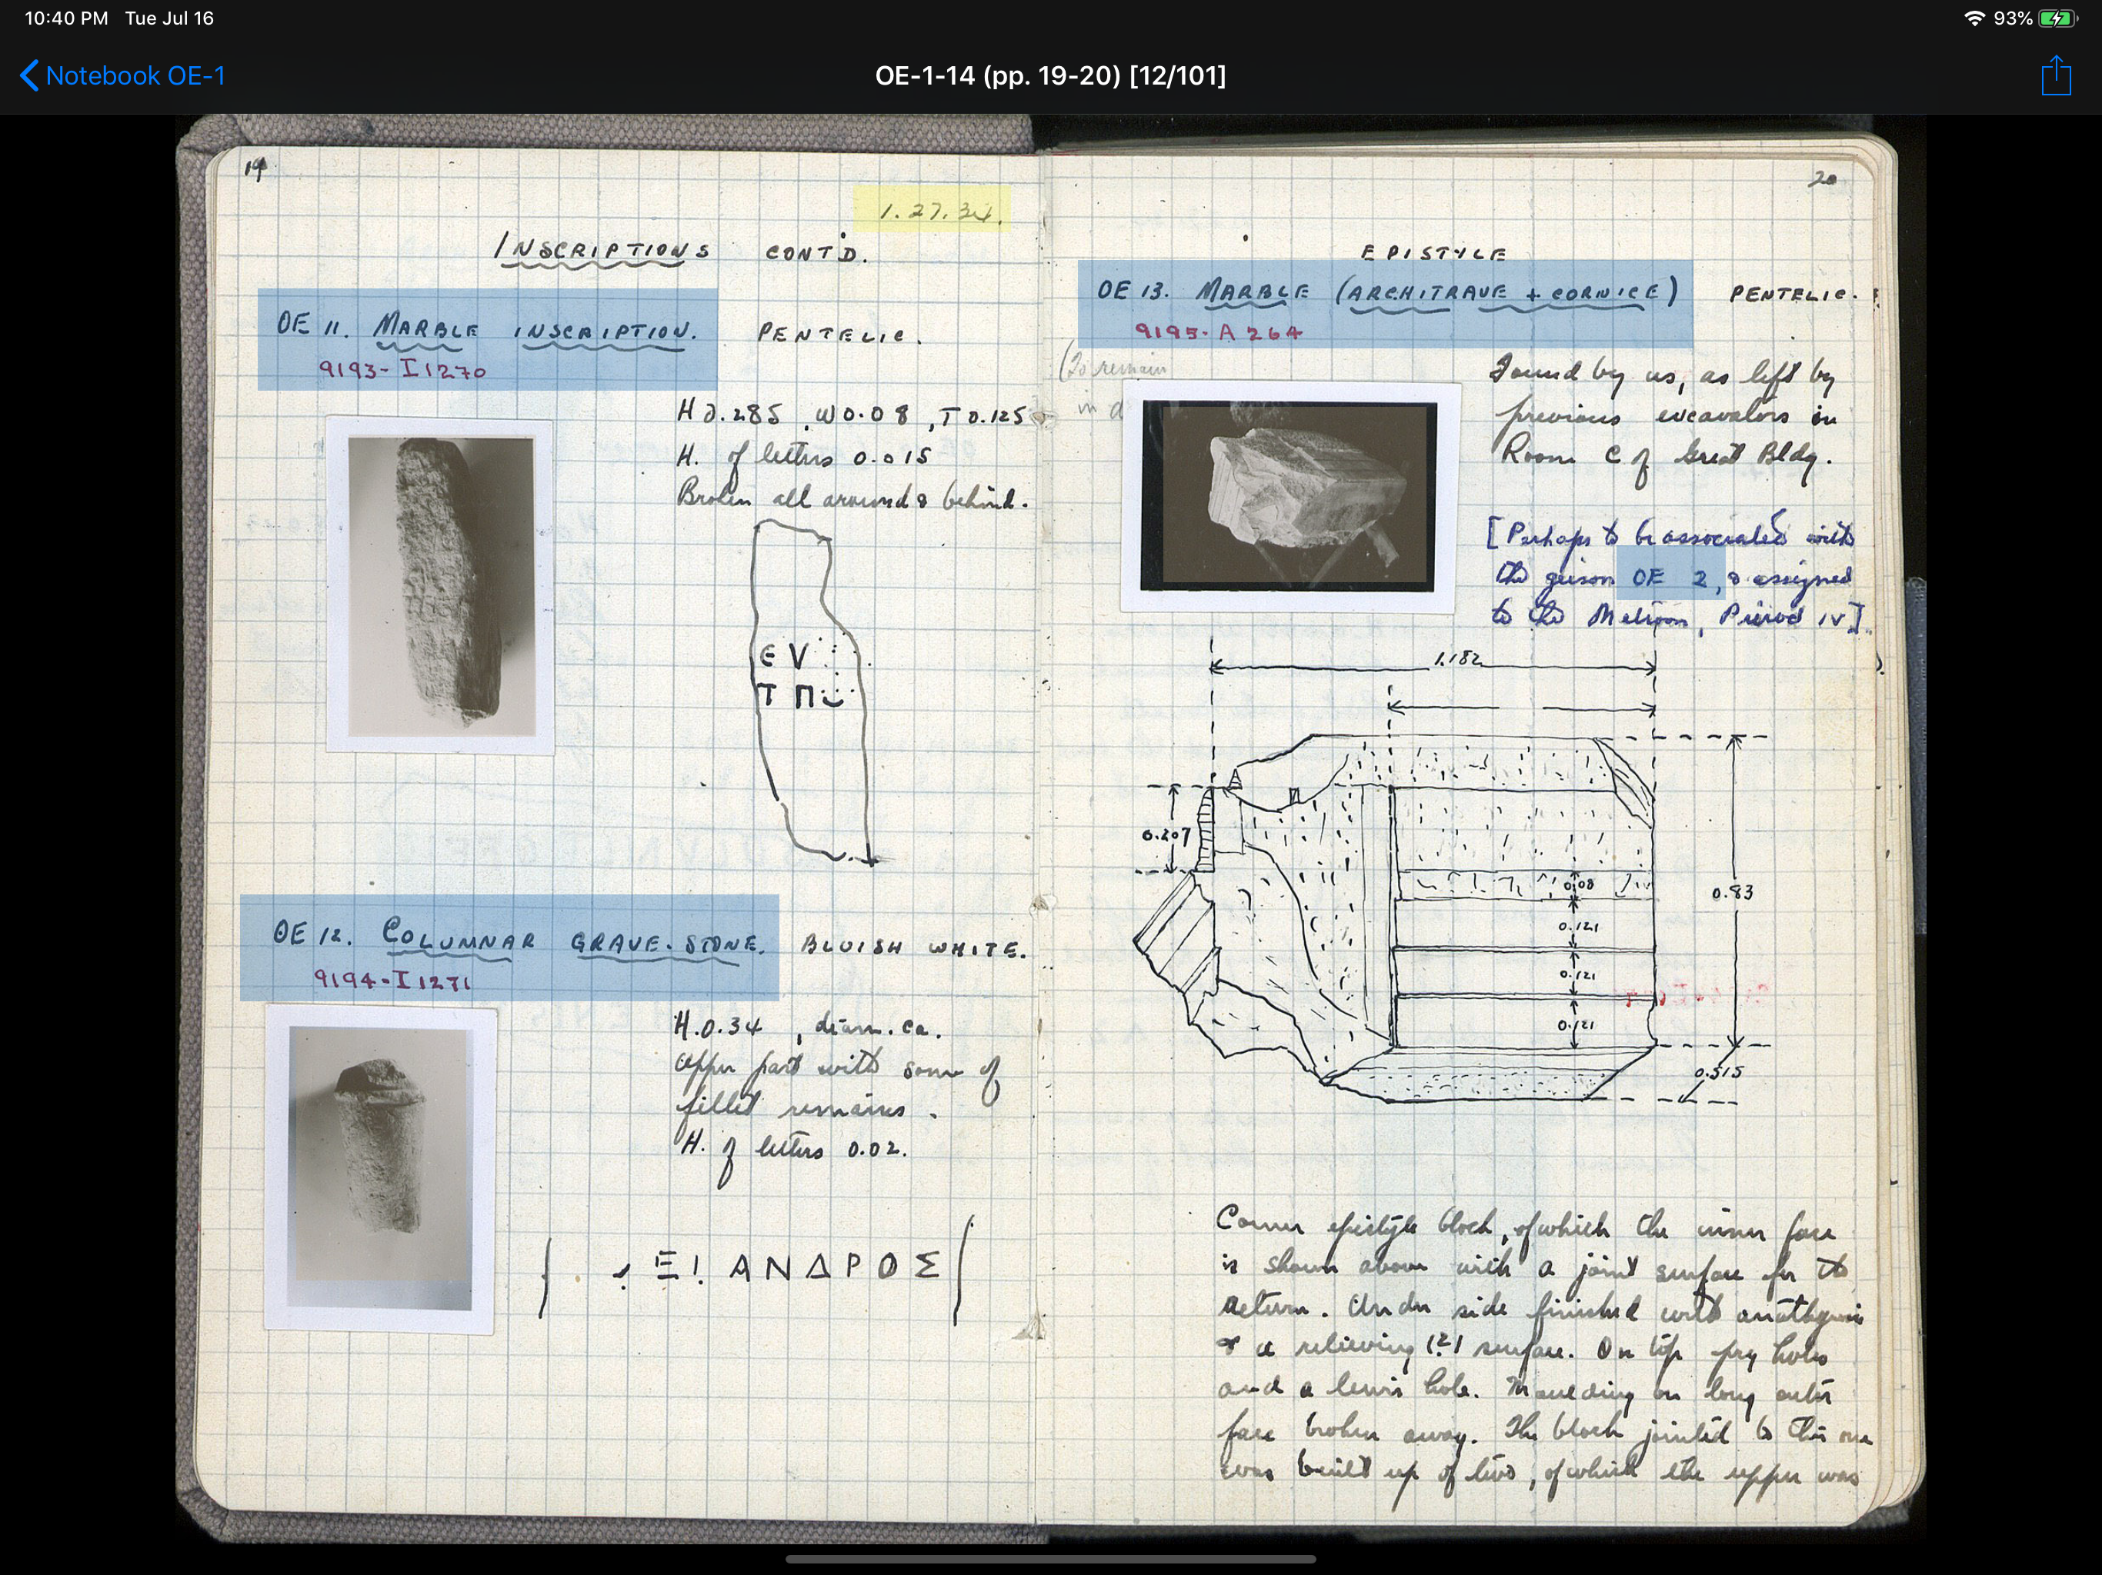Screen dimensions: 2102x1575
Task: Go back to Notebook OE-1
Action: click(122, 76)
